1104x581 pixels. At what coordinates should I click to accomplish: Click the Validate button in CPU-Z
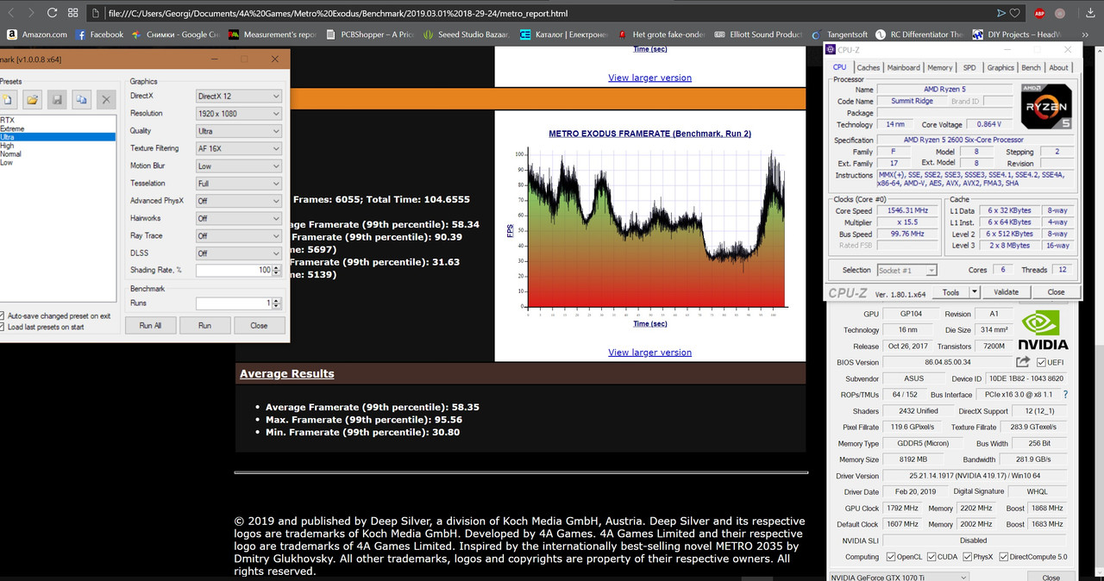pos(1006,292)
